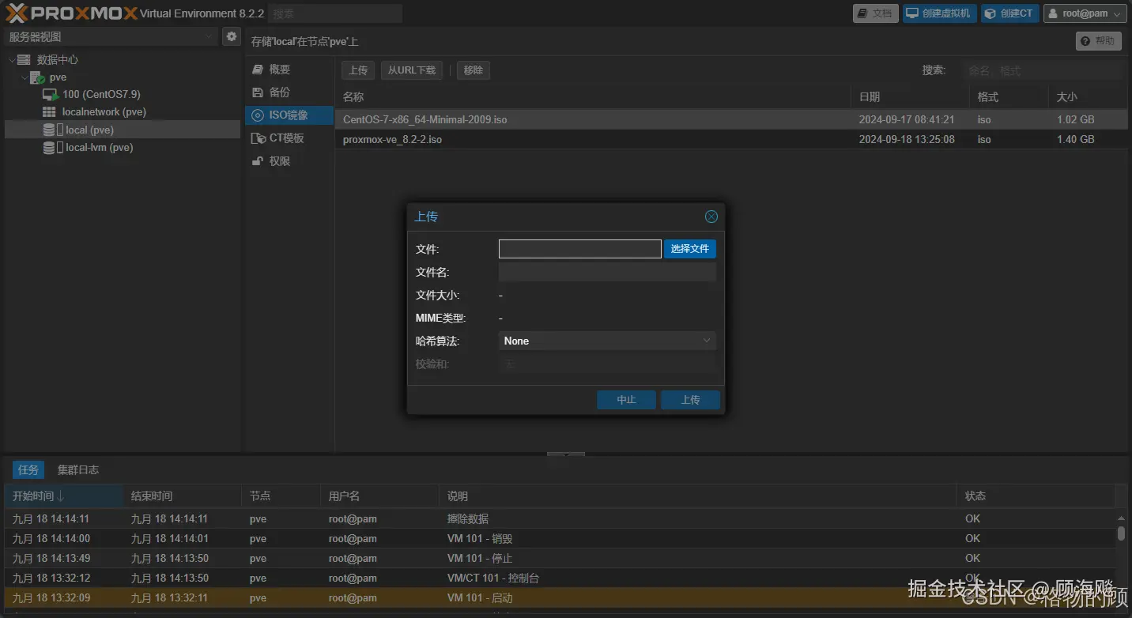Image resolution: width=1132 pixels, height=618 pixels.
Task: Click the 文件名 input field
Action: [x=607, y=272]
